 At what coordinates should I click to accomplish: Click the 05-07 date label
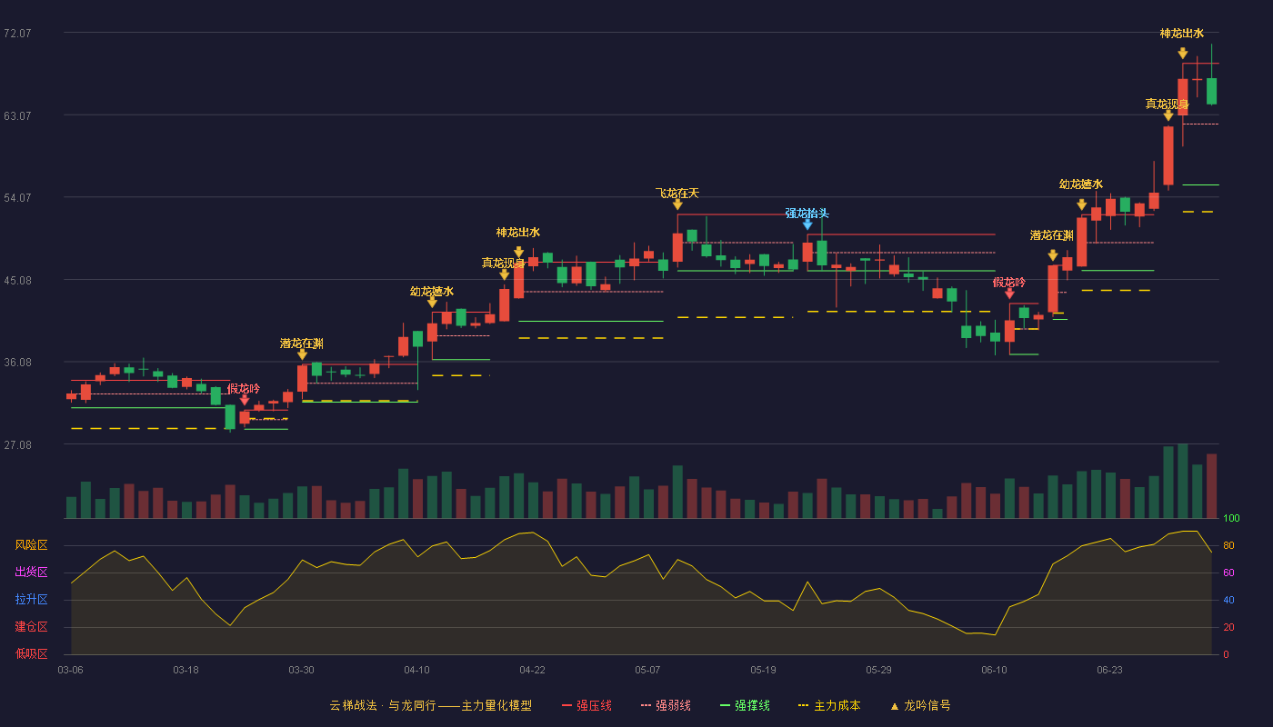tap(648, 670)
